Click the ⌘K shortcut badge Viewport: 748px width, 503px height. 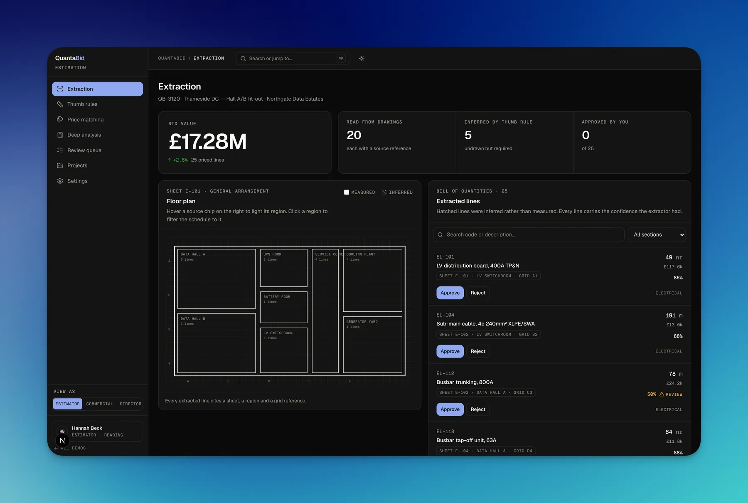341,59
